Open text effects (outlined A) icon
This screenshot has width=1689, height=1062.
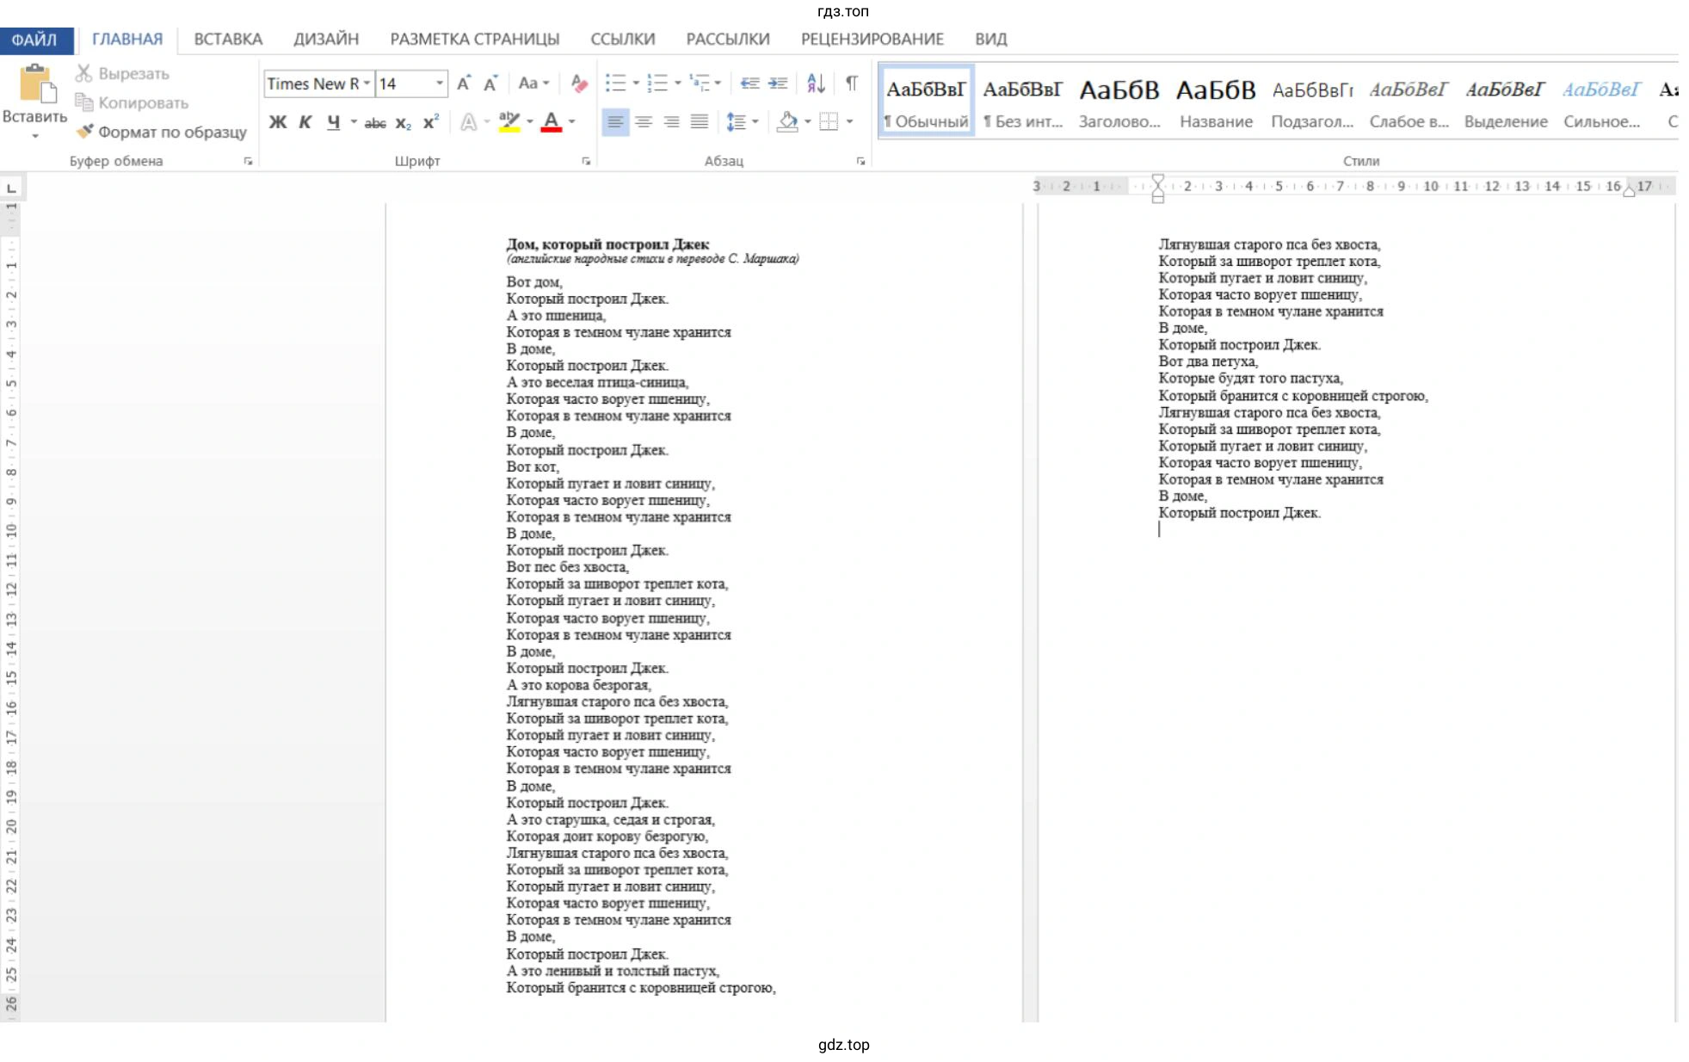[467, 122]
